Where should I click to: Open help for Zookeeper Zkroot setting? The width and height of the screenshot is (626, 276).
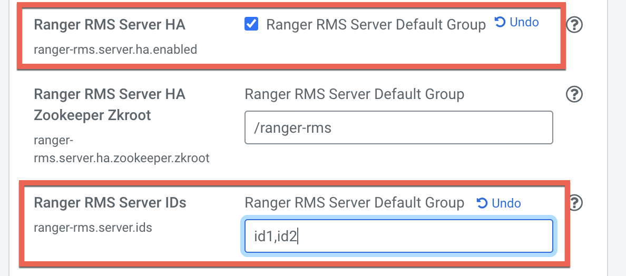574,94
